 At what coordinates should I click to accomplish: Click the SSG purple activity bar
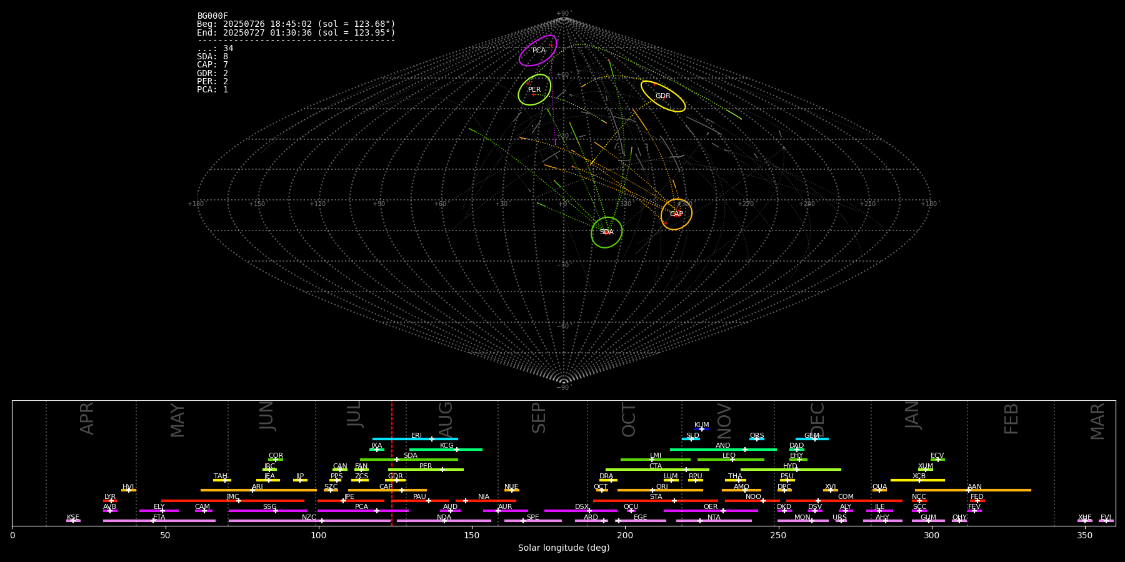[x=267, y=511]
